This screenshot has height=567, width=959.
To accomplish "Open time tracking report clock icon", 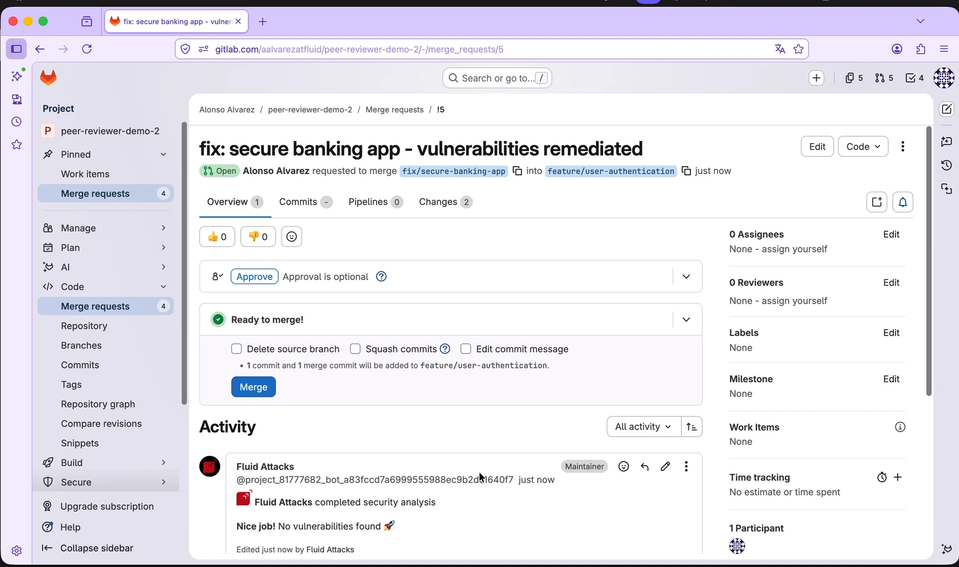I will (882, 478).
